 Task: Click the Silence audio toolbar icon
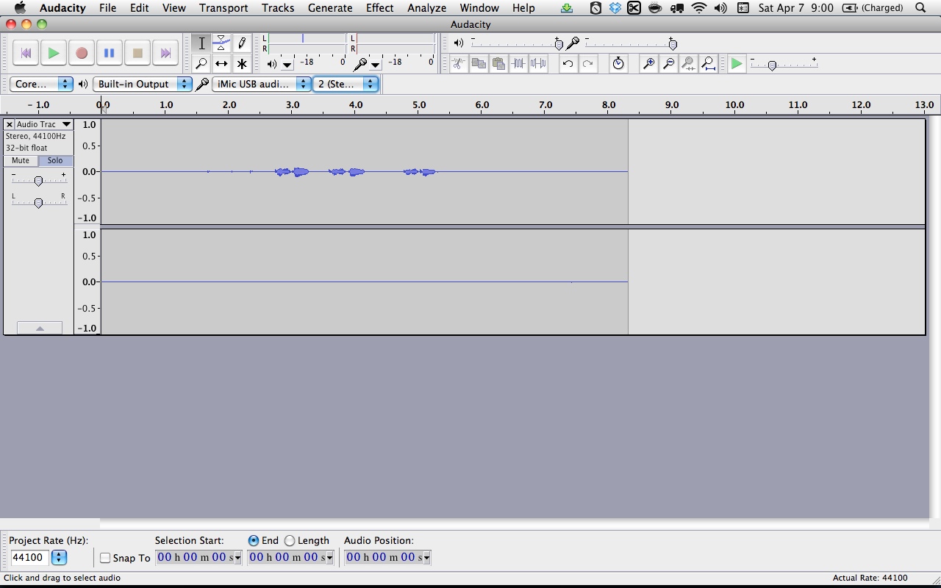pyautogui.click(x=538, y=64)
